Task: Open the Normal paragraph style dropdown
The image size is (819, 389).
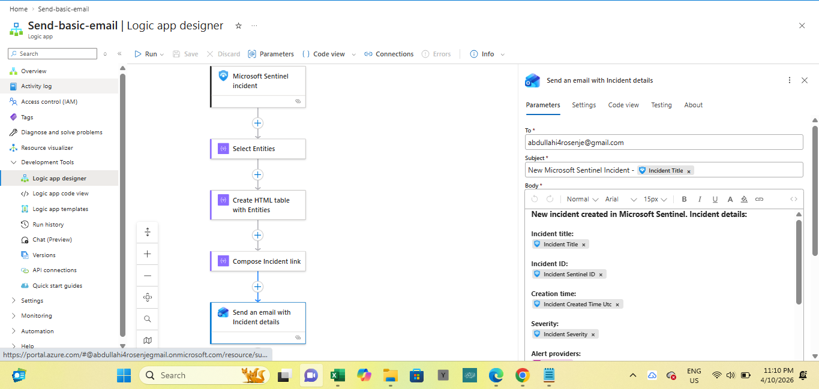Action: click(583, 199)
